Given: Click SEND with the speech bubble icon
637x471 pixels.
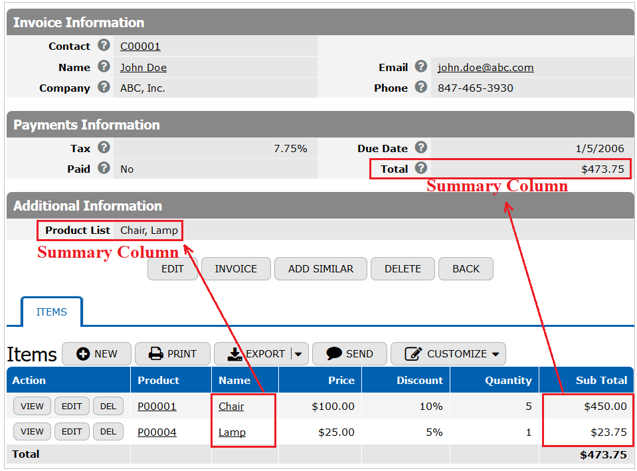Looking at the screenshot, I should 349,353.
